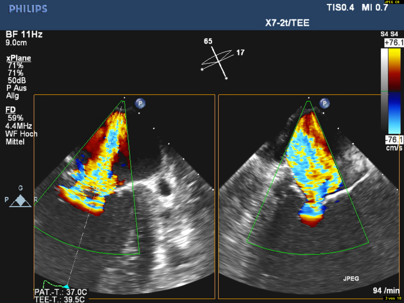The image size is (404, 303).
Task: Select the 4.4MHz frequency setting
Action: (x=19, y=126)
